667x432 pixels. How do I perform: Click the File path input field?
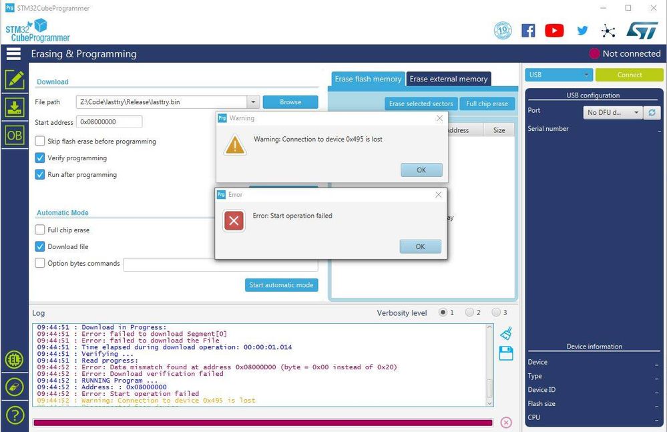click(x=162, y=102)
